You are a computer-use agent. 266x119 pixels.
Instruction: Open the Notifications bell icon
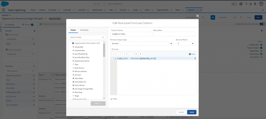[255, 4]
